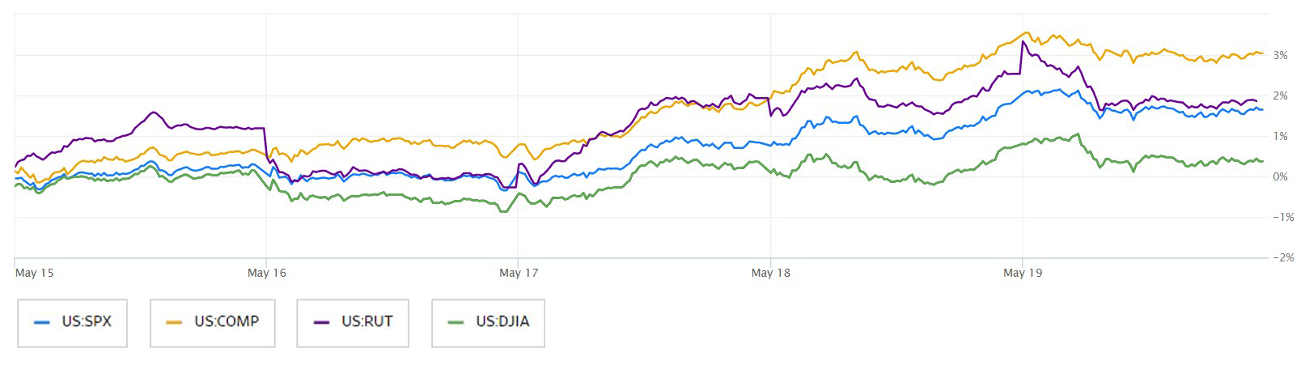Click the orange dash icon for US:COMP

174,322
